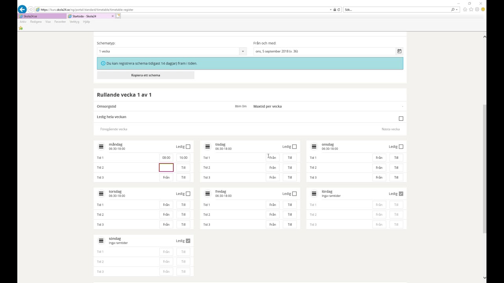Open the Favoriter menu
The width and height of the screenshot is (504, 283).
60,22
